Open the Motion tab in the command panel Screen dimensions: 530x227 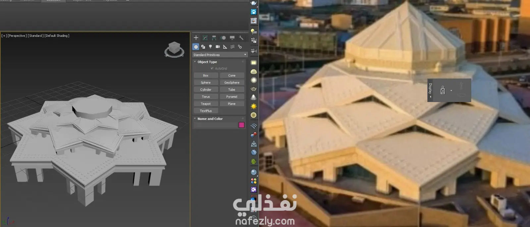(x=223, y=38)
